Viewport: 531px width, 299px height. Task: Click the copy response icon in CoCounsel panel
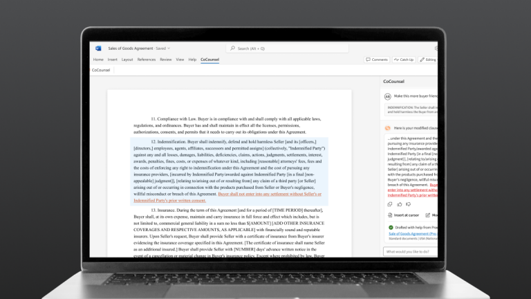[x=389, y=204]
